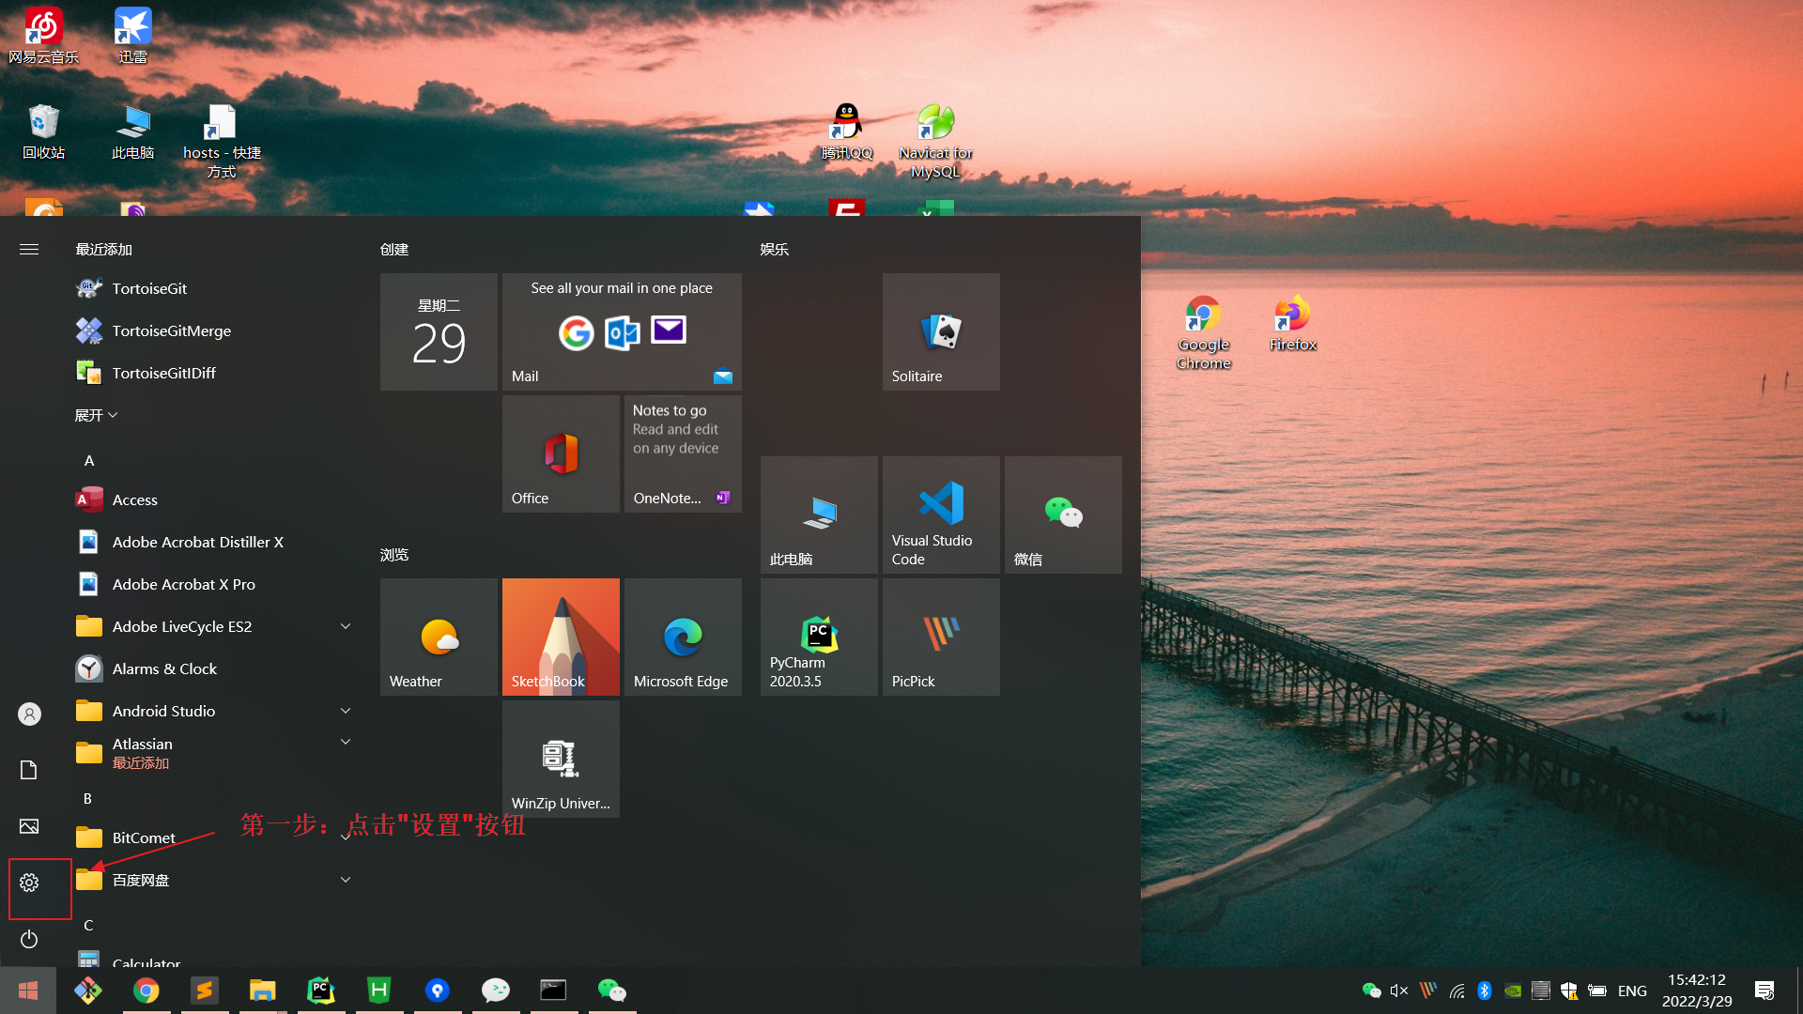Toggle network icon in system tray
Image resolution: width=1803 pixels, height=1014 pixels.
pyautogui.click(x=1458, y=990)
